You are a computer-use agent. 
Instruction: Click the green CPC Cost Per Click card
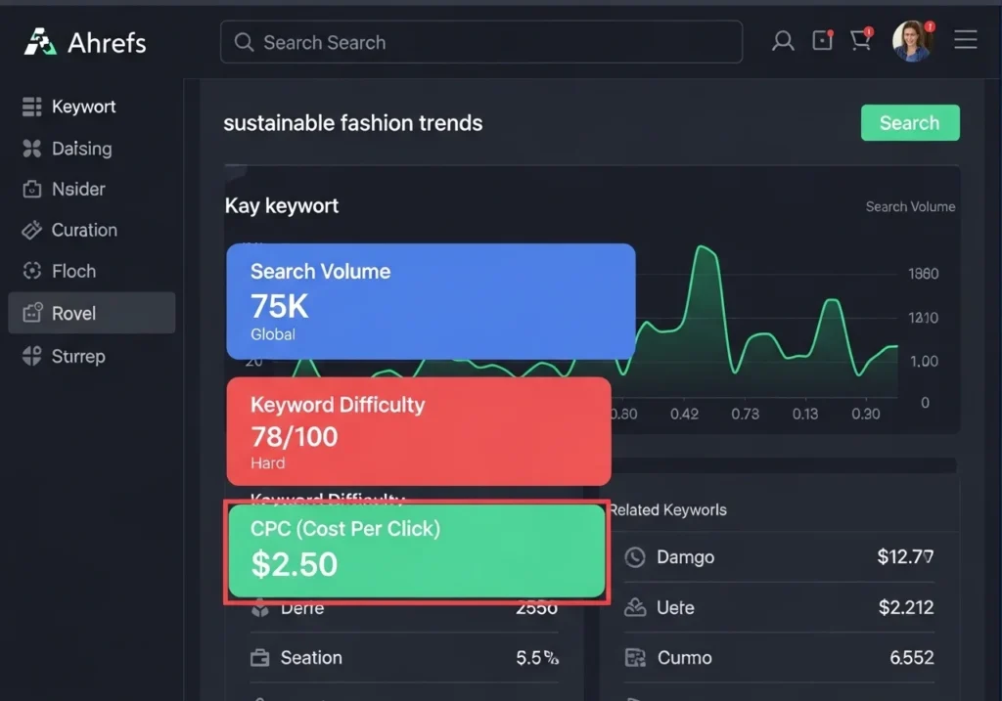tap(416, 551)
